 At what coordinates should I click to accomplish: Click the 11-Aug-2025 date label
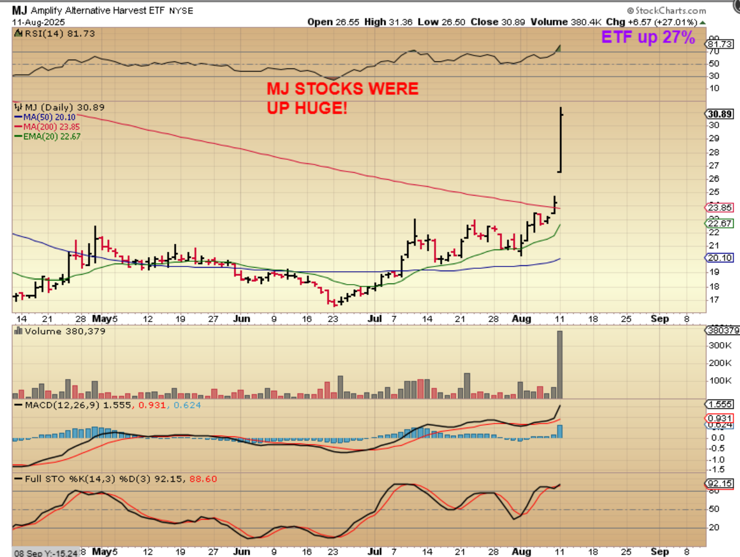click(37, 22)
